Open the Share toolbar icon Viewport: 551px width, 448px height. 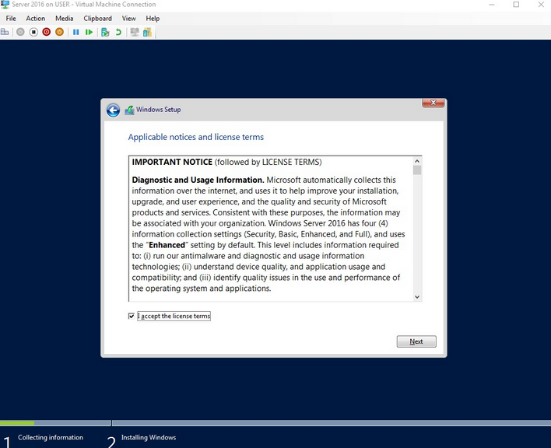pyautogui.click(x=147, y=33)
